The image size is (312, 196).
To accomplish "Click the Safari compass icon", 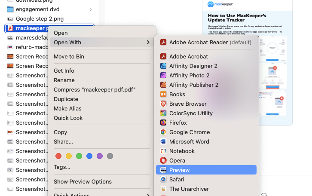I will (163, 179).
